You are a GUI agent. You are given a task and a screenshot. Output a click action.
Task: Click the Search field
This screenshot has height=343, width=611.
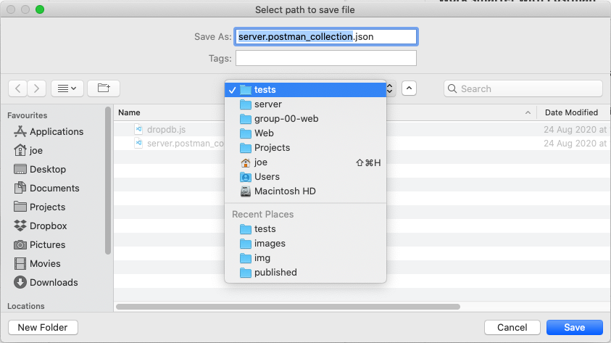point(523,88)
